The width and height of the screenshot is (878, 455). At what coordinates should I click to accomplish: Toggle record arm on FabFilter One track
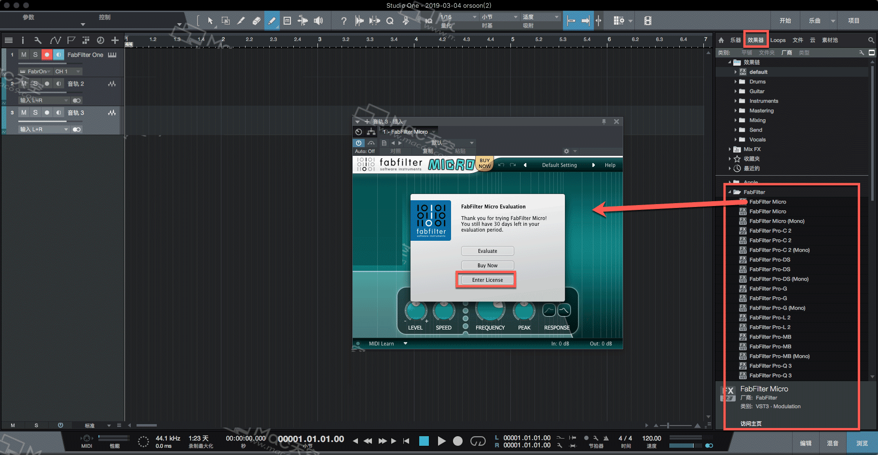click(x=47, y=55)
